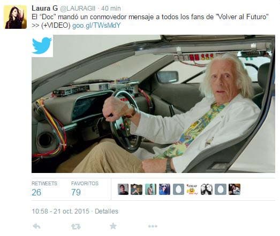Viewport: 280px width, 236px height.
Task: Open the DeLorean photo in the tweet
Action: (153, 104)
